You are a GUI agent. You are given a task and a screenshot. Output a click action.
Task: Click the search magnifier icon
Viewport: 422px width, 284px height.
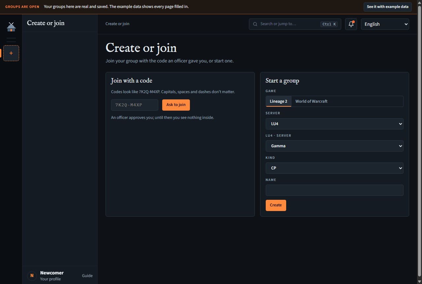click(255, 24)
